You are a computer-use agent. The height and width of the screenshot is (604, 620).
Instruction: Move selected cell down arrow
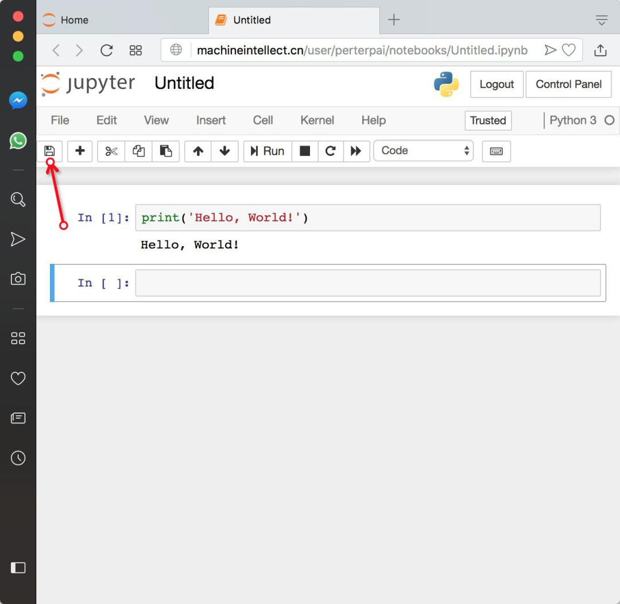click(x=224, y=151)
